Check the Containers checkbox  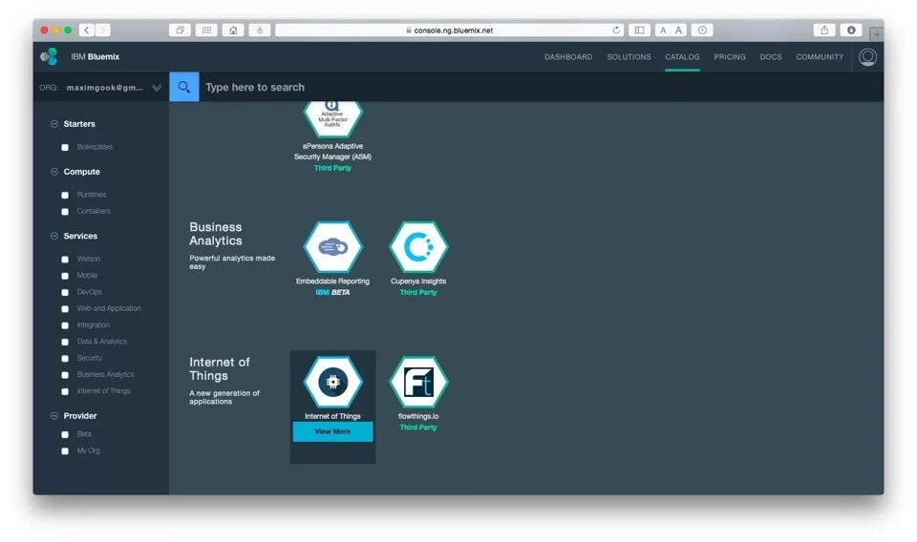pos(65,212)
